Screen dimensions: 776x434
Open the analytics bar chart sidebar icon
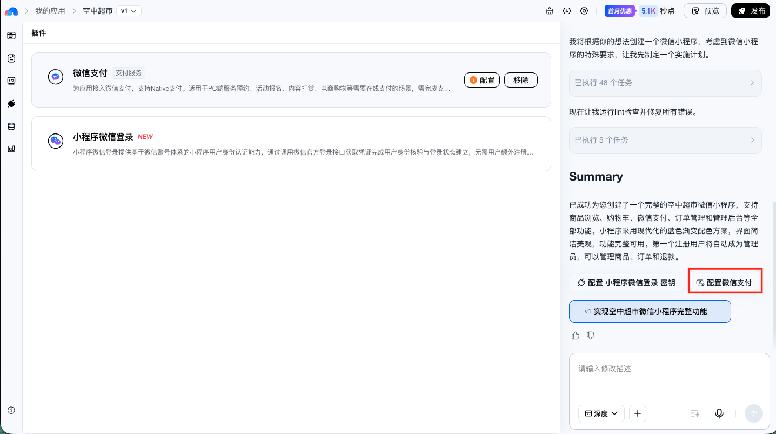tap(11, 149)
